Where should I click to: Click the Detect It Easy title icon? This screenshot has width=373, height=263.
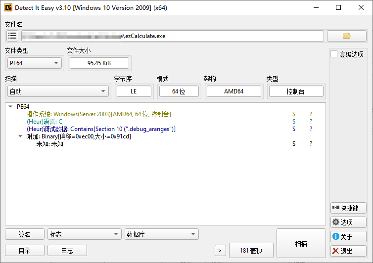click(8, 7)
